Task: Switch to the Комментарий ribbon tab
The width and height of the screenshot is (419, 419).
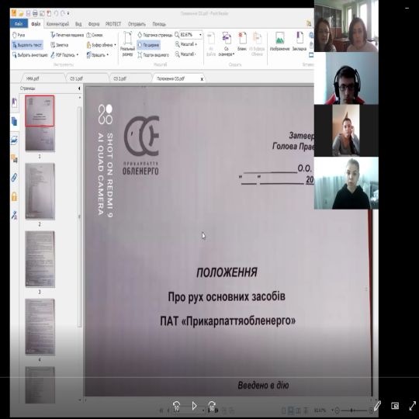Action: click(57, 24)
